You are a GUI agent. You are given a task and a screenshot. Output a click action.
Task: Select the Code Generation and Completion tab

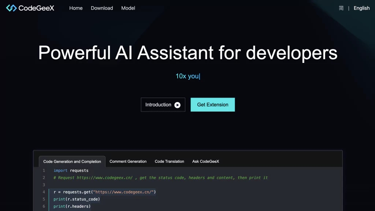(x=72, y=161)
